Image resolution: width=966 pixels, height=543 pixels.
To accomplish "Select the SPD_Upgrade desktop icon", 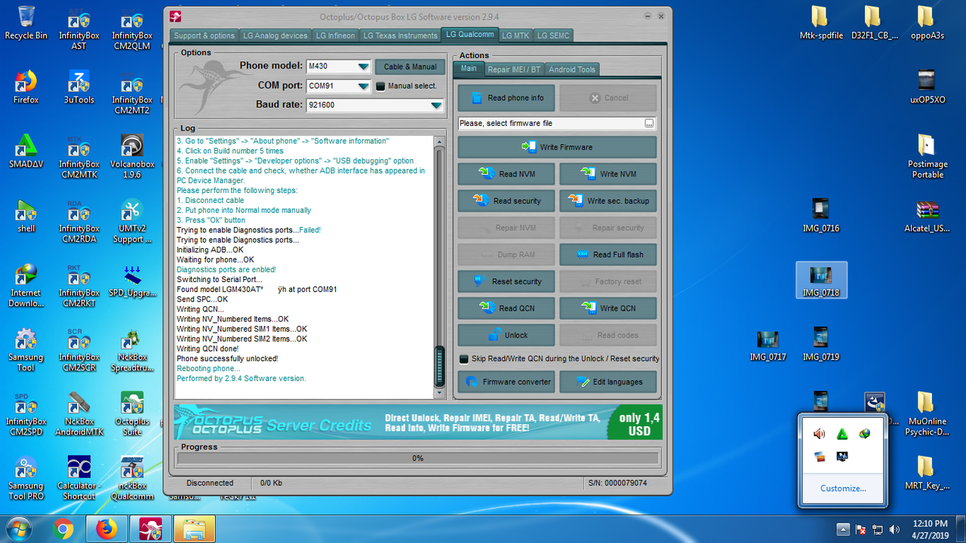I will (x=132, y=281).
